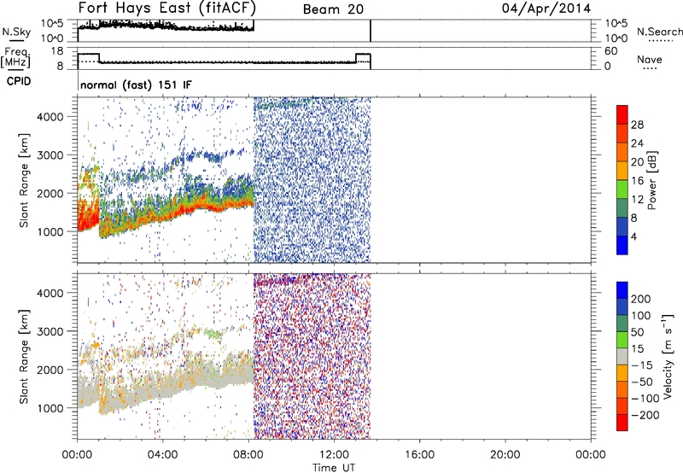Screen dimensions: 683x473
Task: Click the blue bottom of the Power colorbar
Action: (622, 245)
